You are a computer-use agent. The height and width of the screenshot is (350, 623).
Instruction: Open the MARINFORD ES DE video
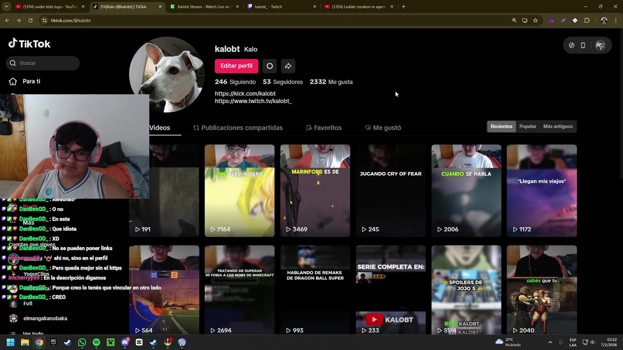[x=315, y=191]
